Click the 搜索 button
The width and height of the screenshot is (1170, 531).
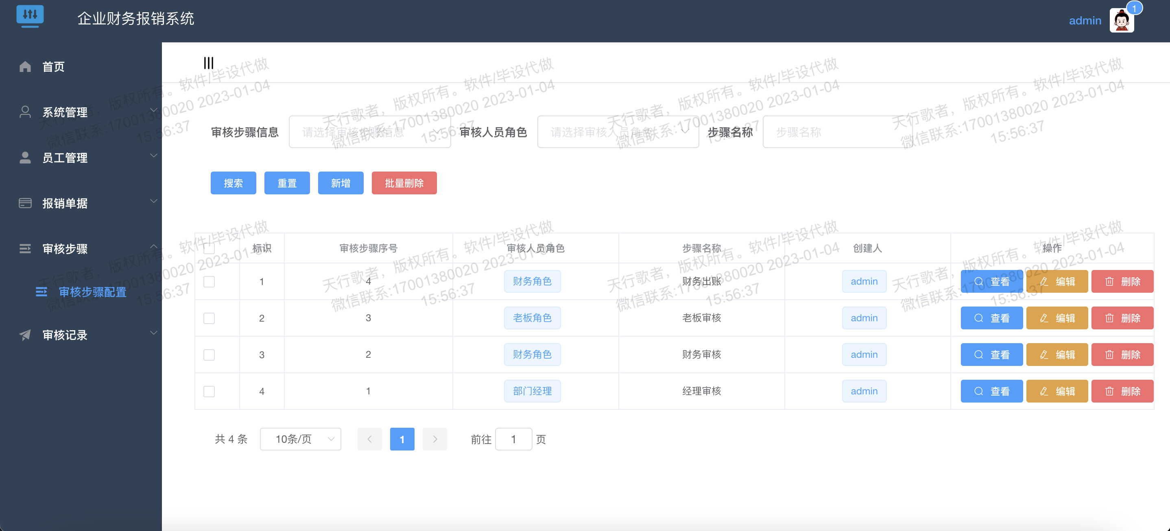[233, 183]
